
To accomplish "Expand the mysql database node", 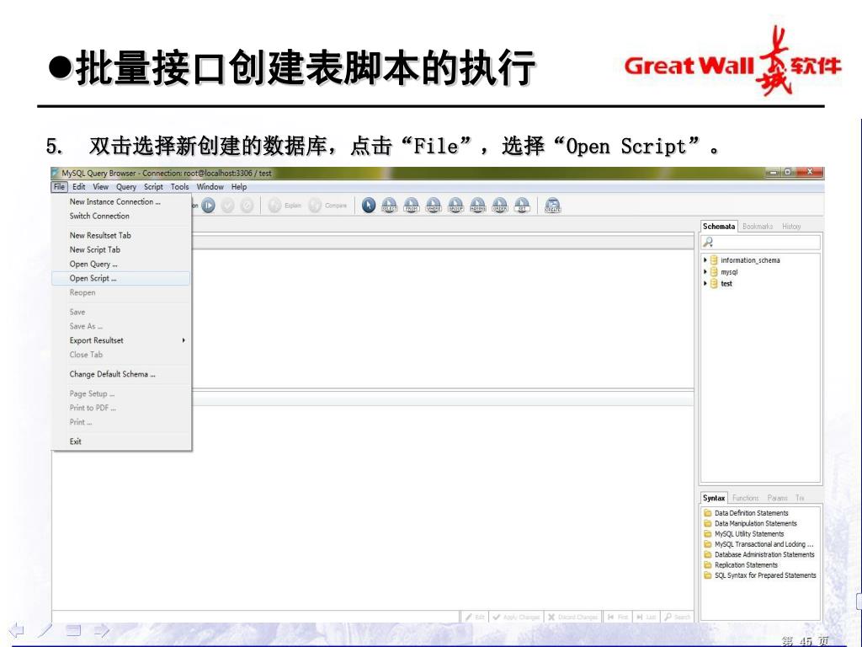I will [x=705, y=272].
